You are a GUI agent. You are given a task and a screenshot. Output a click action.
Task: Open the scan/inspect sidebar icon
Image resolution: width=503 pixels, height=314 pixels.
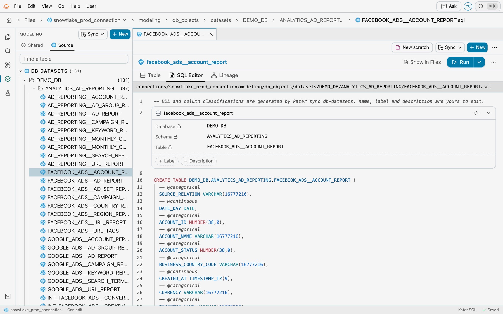tap(8, 65)
